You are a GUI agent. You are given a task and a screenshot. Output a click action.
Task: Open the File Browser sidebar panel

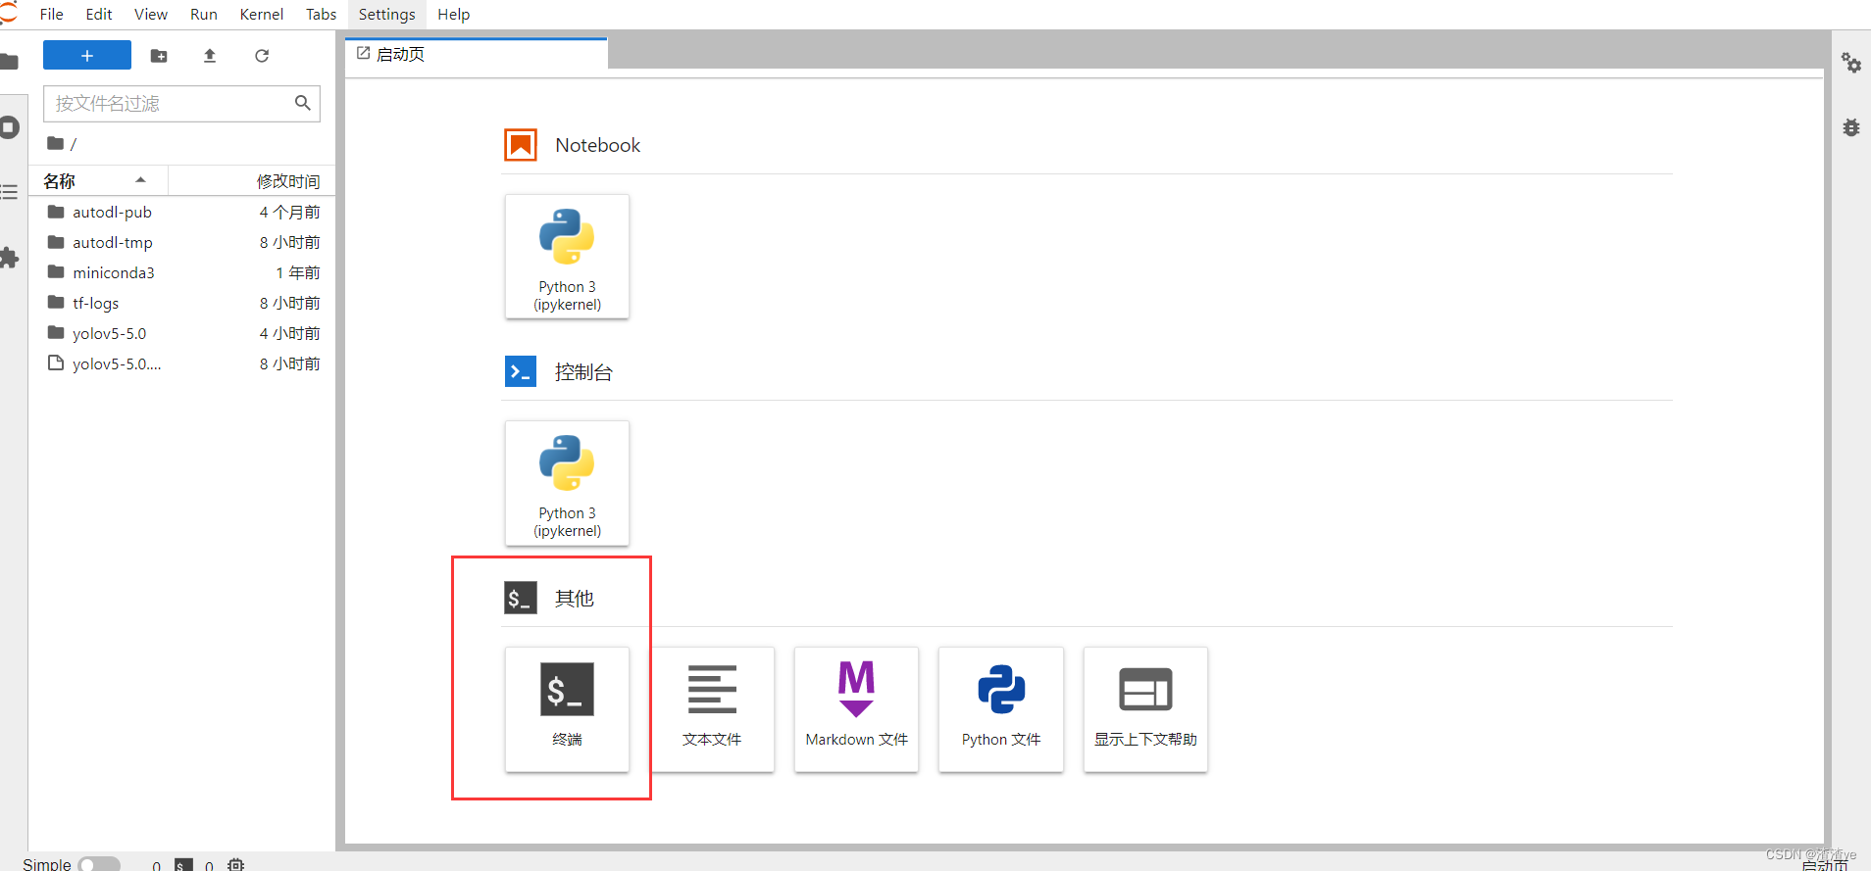pyautogui.click(x=9, y=62)
